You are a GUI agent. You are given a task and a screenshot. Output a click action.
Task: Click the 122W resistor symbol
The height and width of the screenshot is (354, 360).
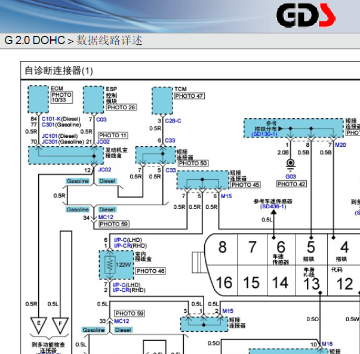110,264
